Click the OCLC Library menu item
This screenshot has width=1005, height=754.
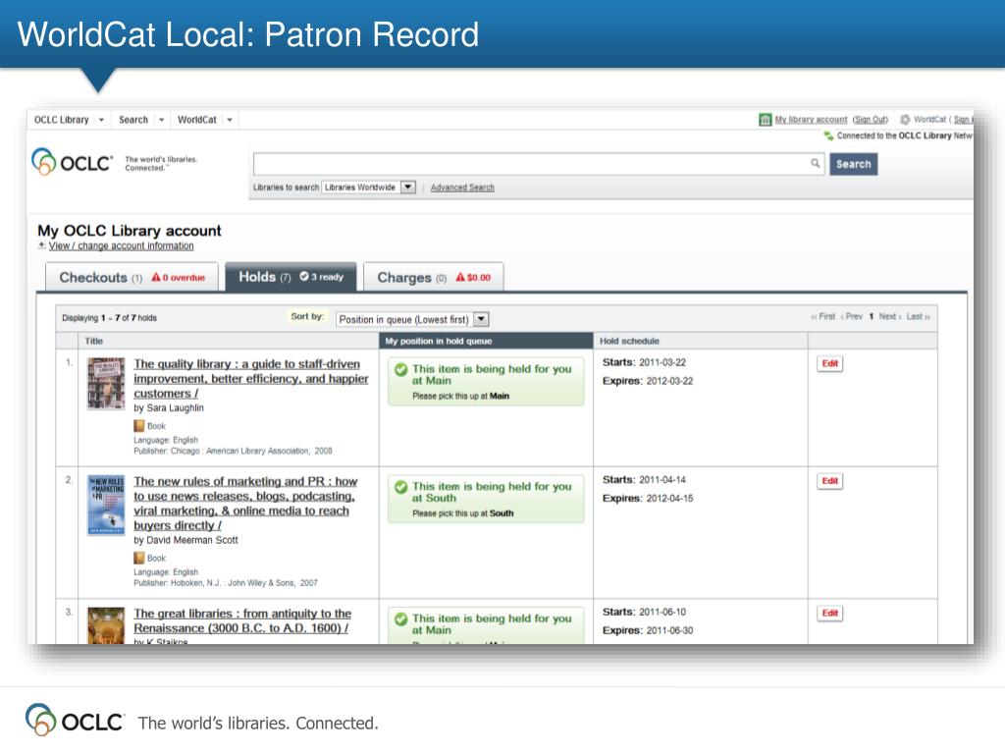pos(62,120)
